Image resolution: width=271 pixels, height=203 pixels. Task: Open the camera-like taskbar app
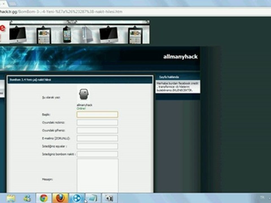(110, 198)
